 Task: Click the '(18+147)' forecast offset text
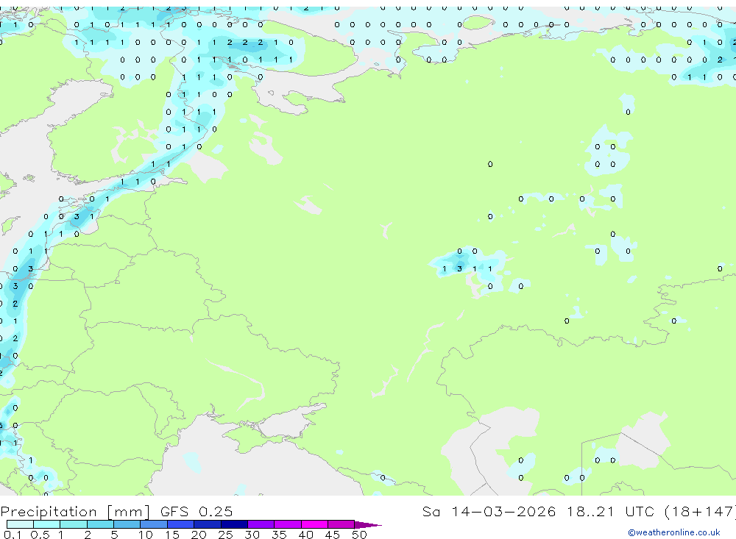(701, 511)
